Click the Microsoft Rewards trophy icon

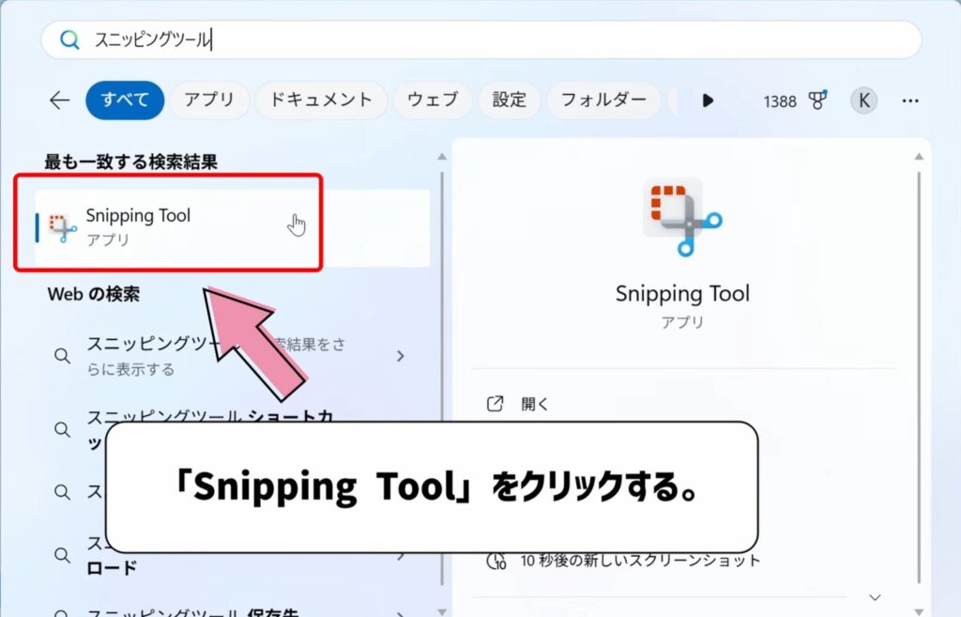pos(819,100)
